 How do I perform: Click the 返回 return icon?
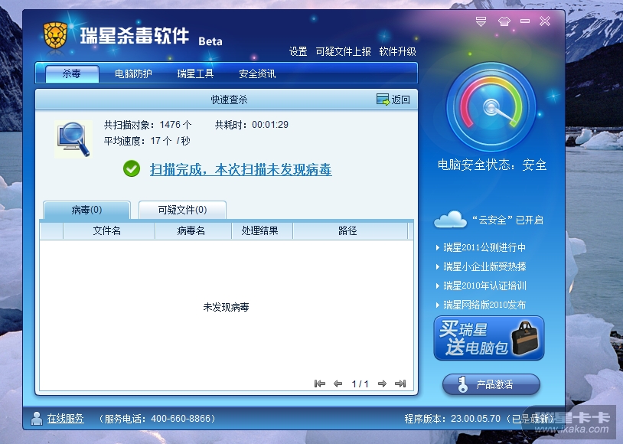(383, 100)
